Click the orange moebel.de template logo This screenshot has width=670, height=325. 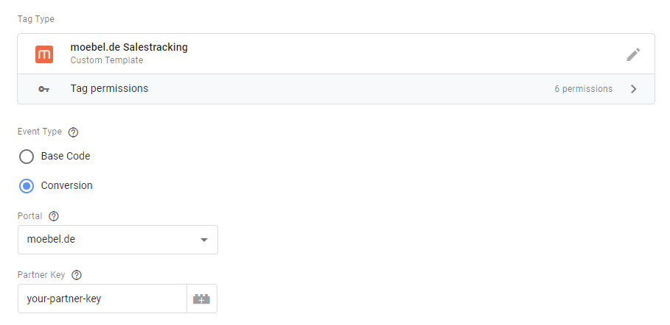coord(44,54)
